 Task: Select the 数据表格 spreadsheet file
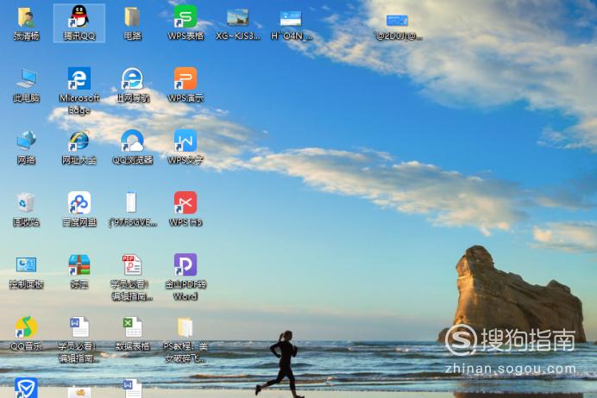[132, 327]
